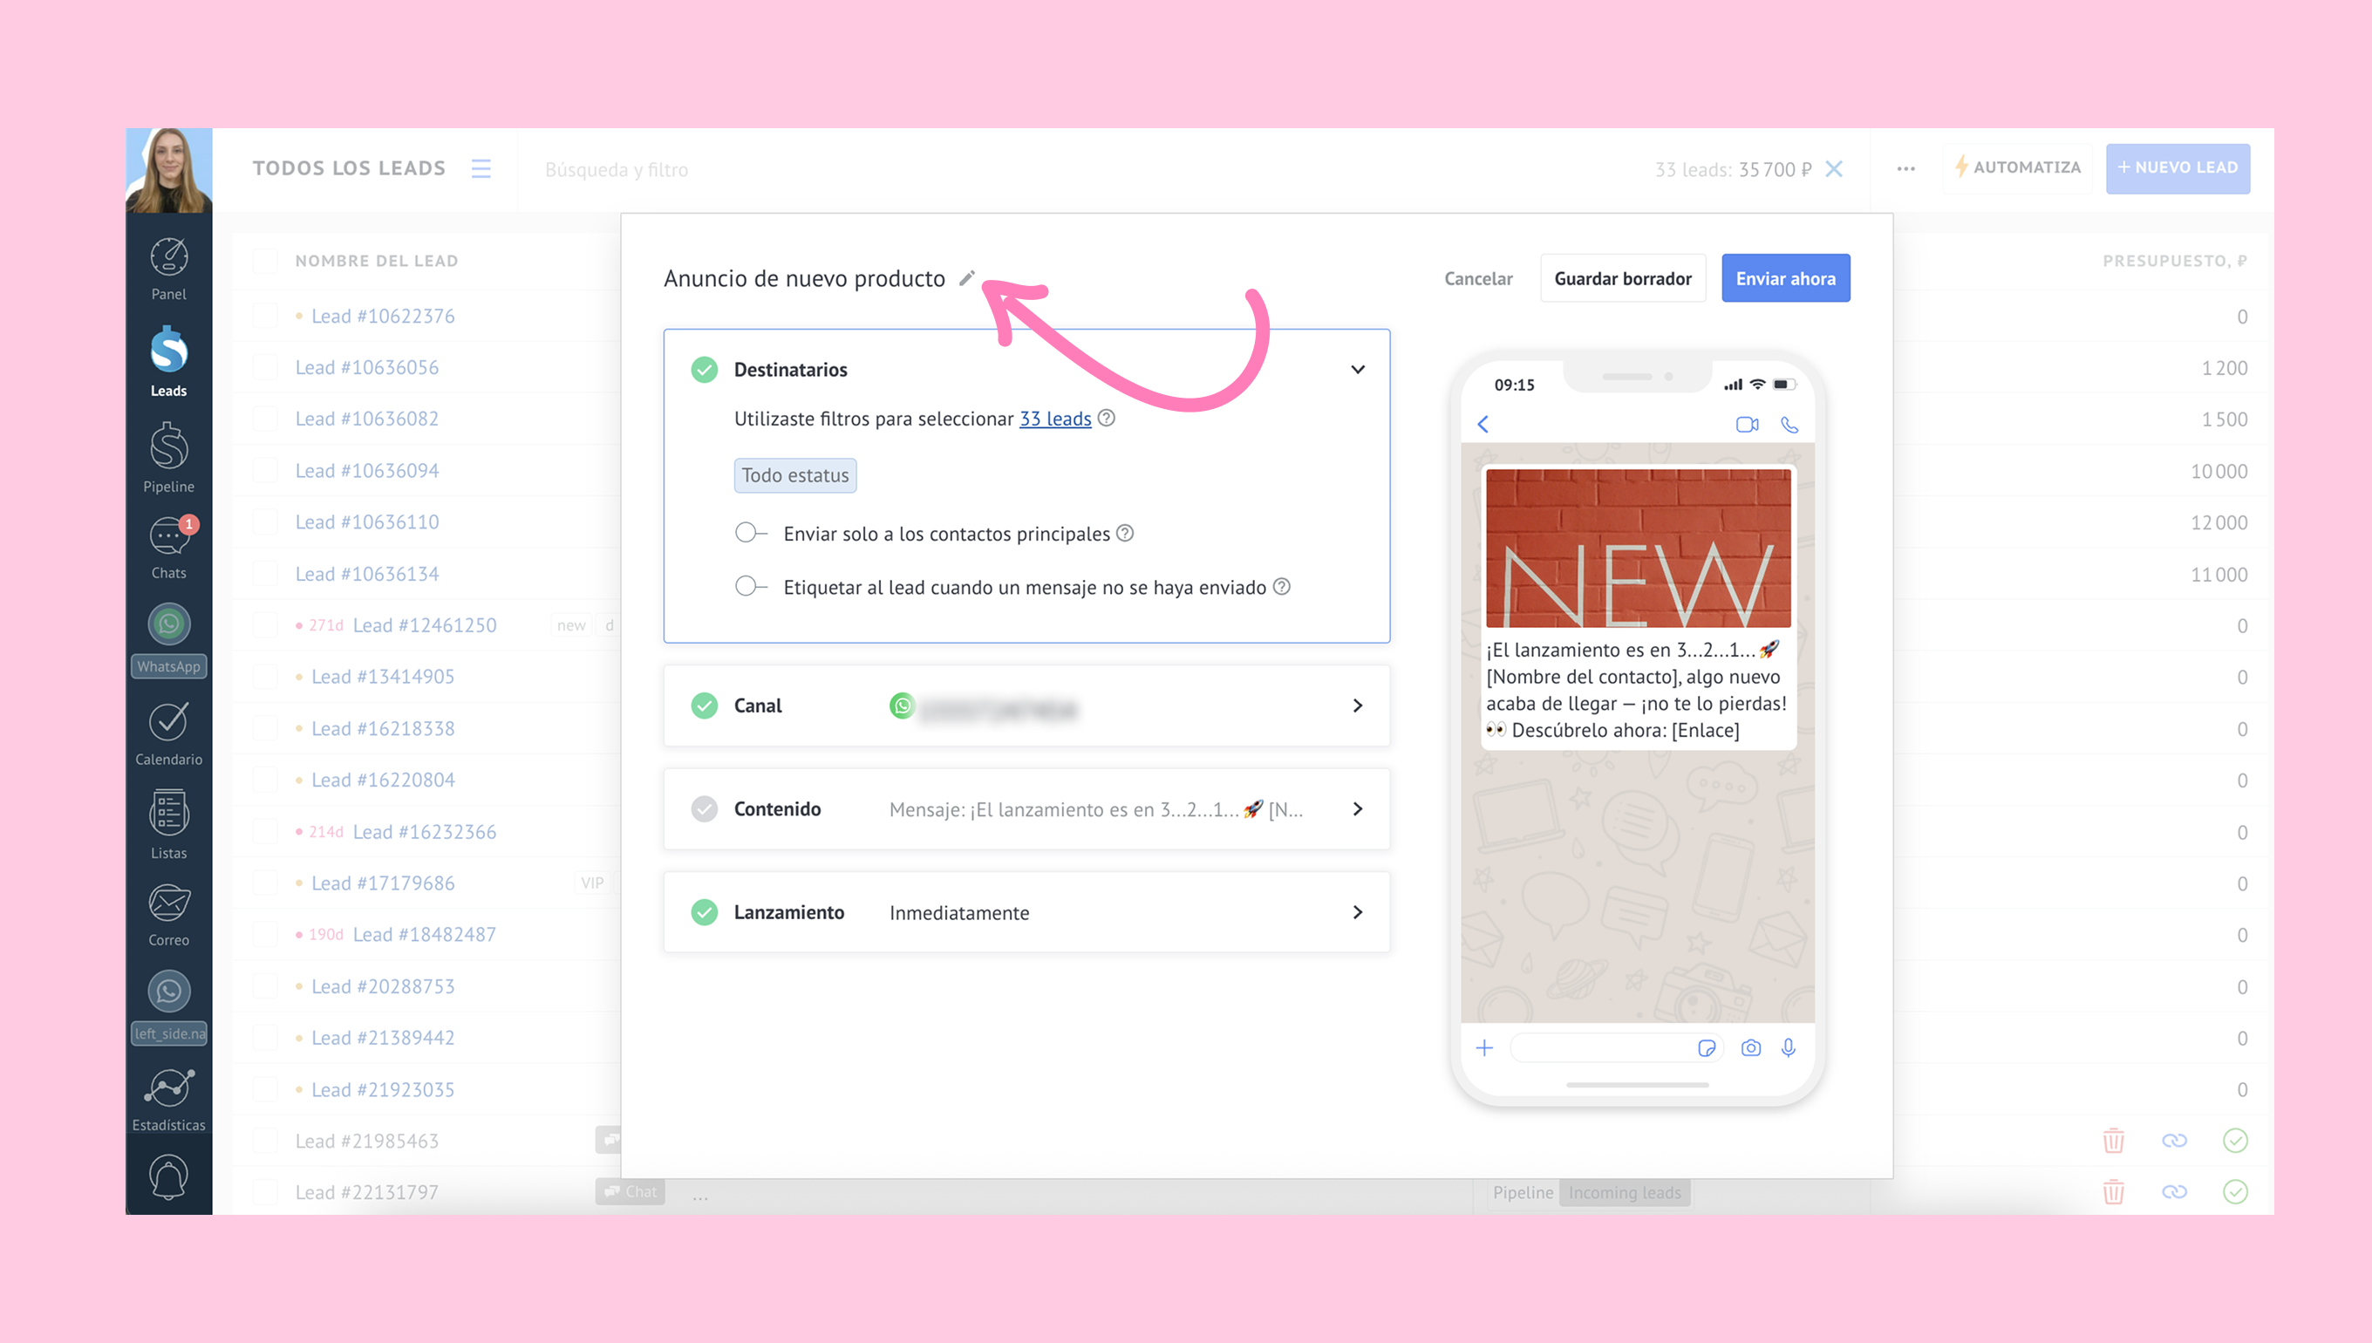Open the 33 leads link
Image resolution: width=2372 pixels, height=1343 pixels.
1055,419
